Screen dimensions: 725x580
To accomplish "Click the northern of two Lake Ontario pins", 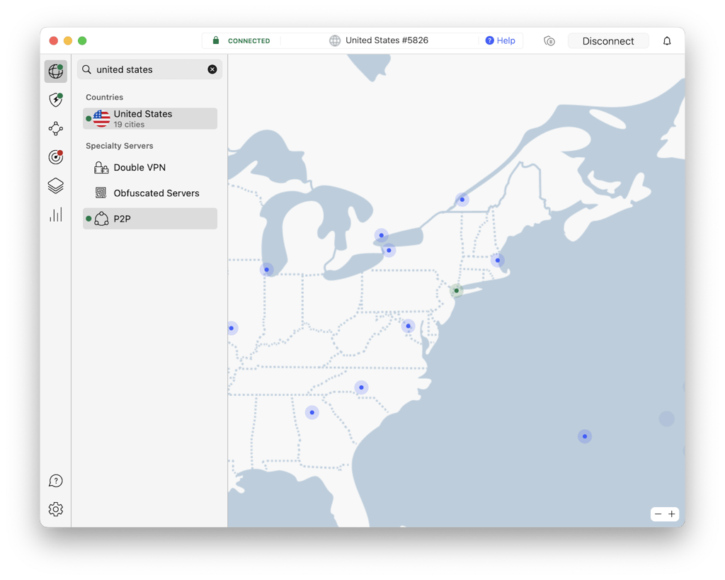I will tap(381, 235).
